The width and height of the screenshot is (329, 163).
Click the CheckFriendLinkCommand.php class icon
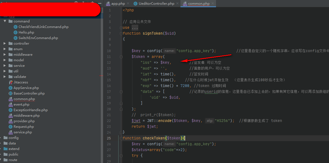coord(15,27)
